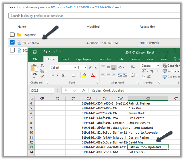Open the dataverse container location link
Image resolution: width=184 pixels, height=160 pixels.
67,7
